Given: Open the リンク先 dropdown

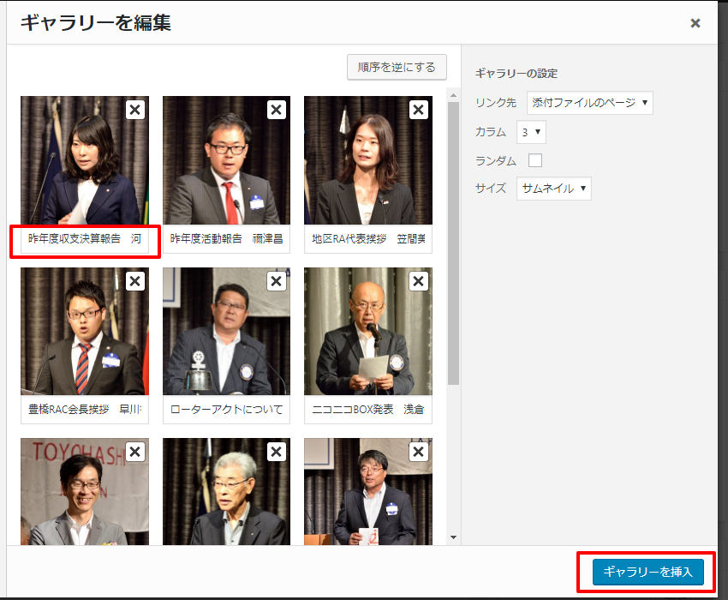Looking at the screenshot, I should (x=589, y=103).
